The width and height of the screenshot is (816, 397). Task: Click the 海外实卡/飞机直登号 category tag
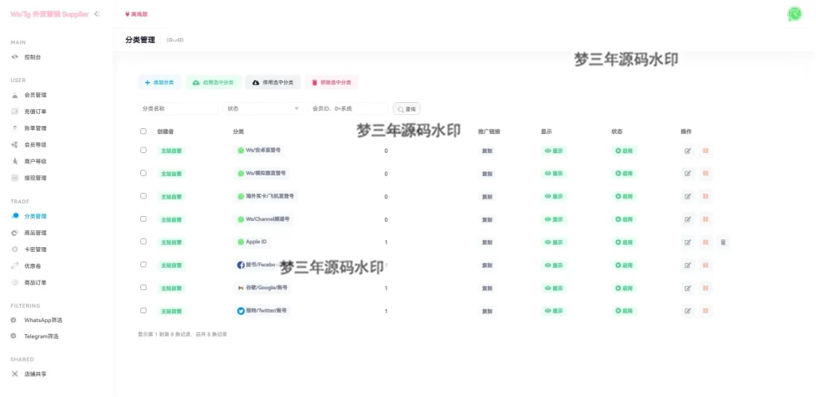tap(265, 196)
